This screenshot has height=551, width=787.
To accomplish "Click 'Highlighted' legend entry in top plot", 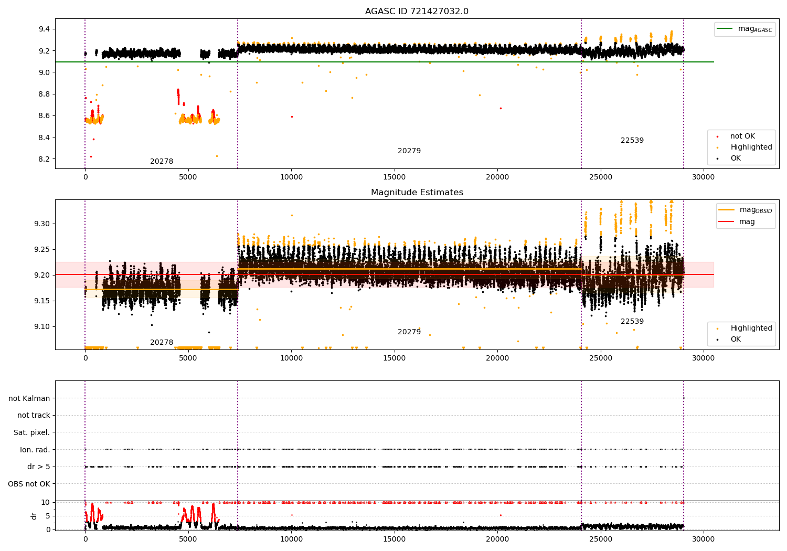I will (x=751, y=147).
